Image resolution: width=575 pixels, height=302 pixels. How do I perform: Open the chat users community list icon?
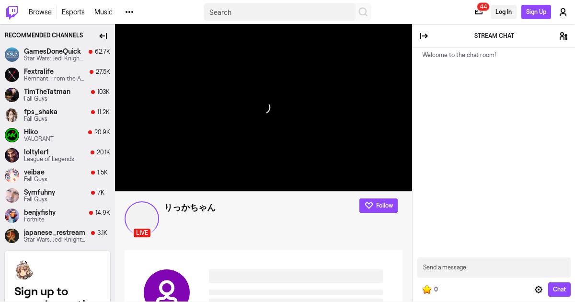point(563,36)
